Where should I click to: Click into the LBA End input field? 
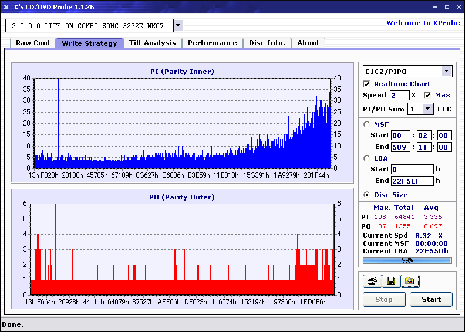click(x=412, y=181)
